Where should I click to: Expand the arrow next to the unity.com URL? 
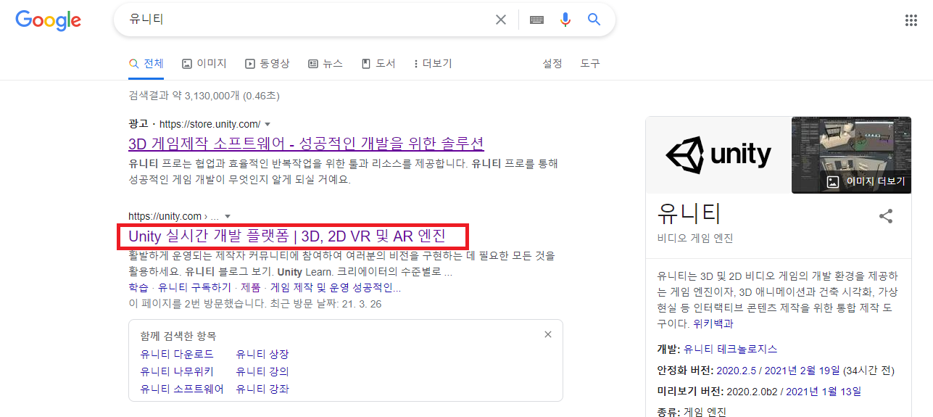click(228, 216)
